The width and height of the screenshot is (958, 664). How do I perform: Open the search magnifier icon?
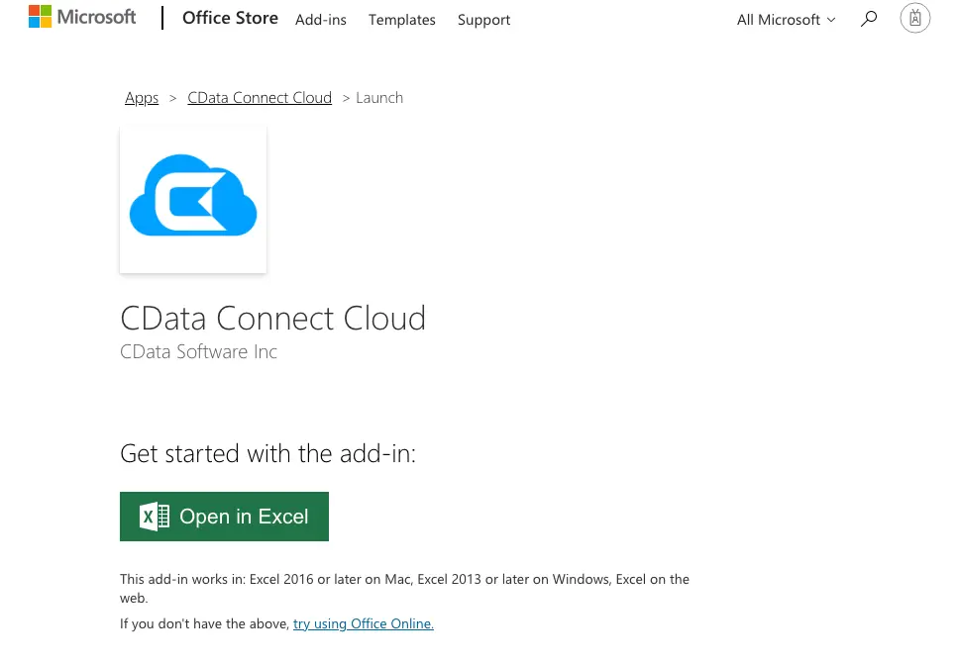pyautogui.click(x=869, y=19)
